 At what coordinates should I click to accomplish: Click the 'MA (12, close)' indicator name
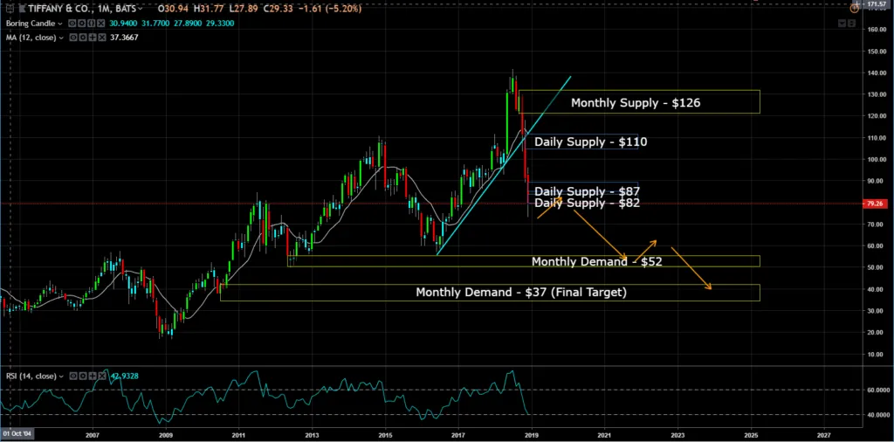click(x=31, y=38)
